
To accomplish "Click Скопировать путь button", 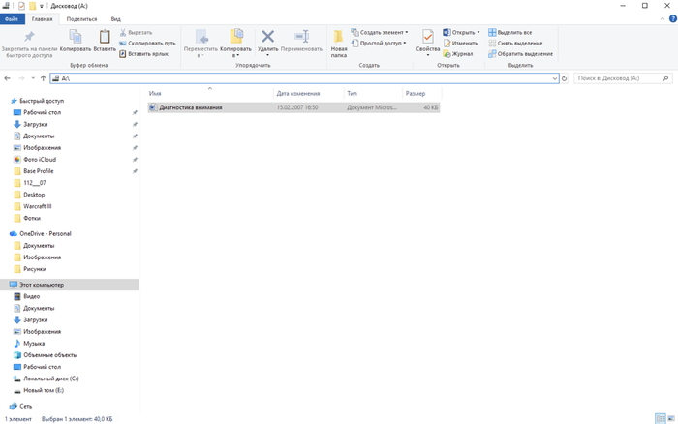I will pyautogui.click(x=147, y=44).
